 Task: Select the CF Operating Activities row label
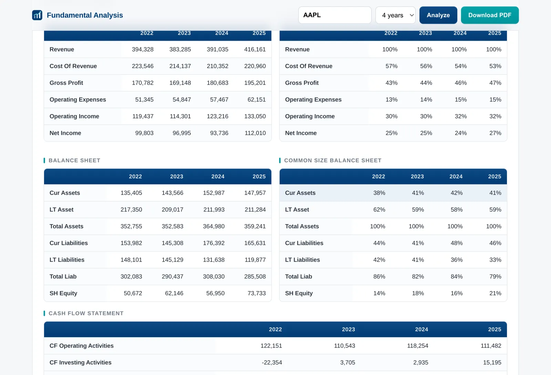[82, 346]
